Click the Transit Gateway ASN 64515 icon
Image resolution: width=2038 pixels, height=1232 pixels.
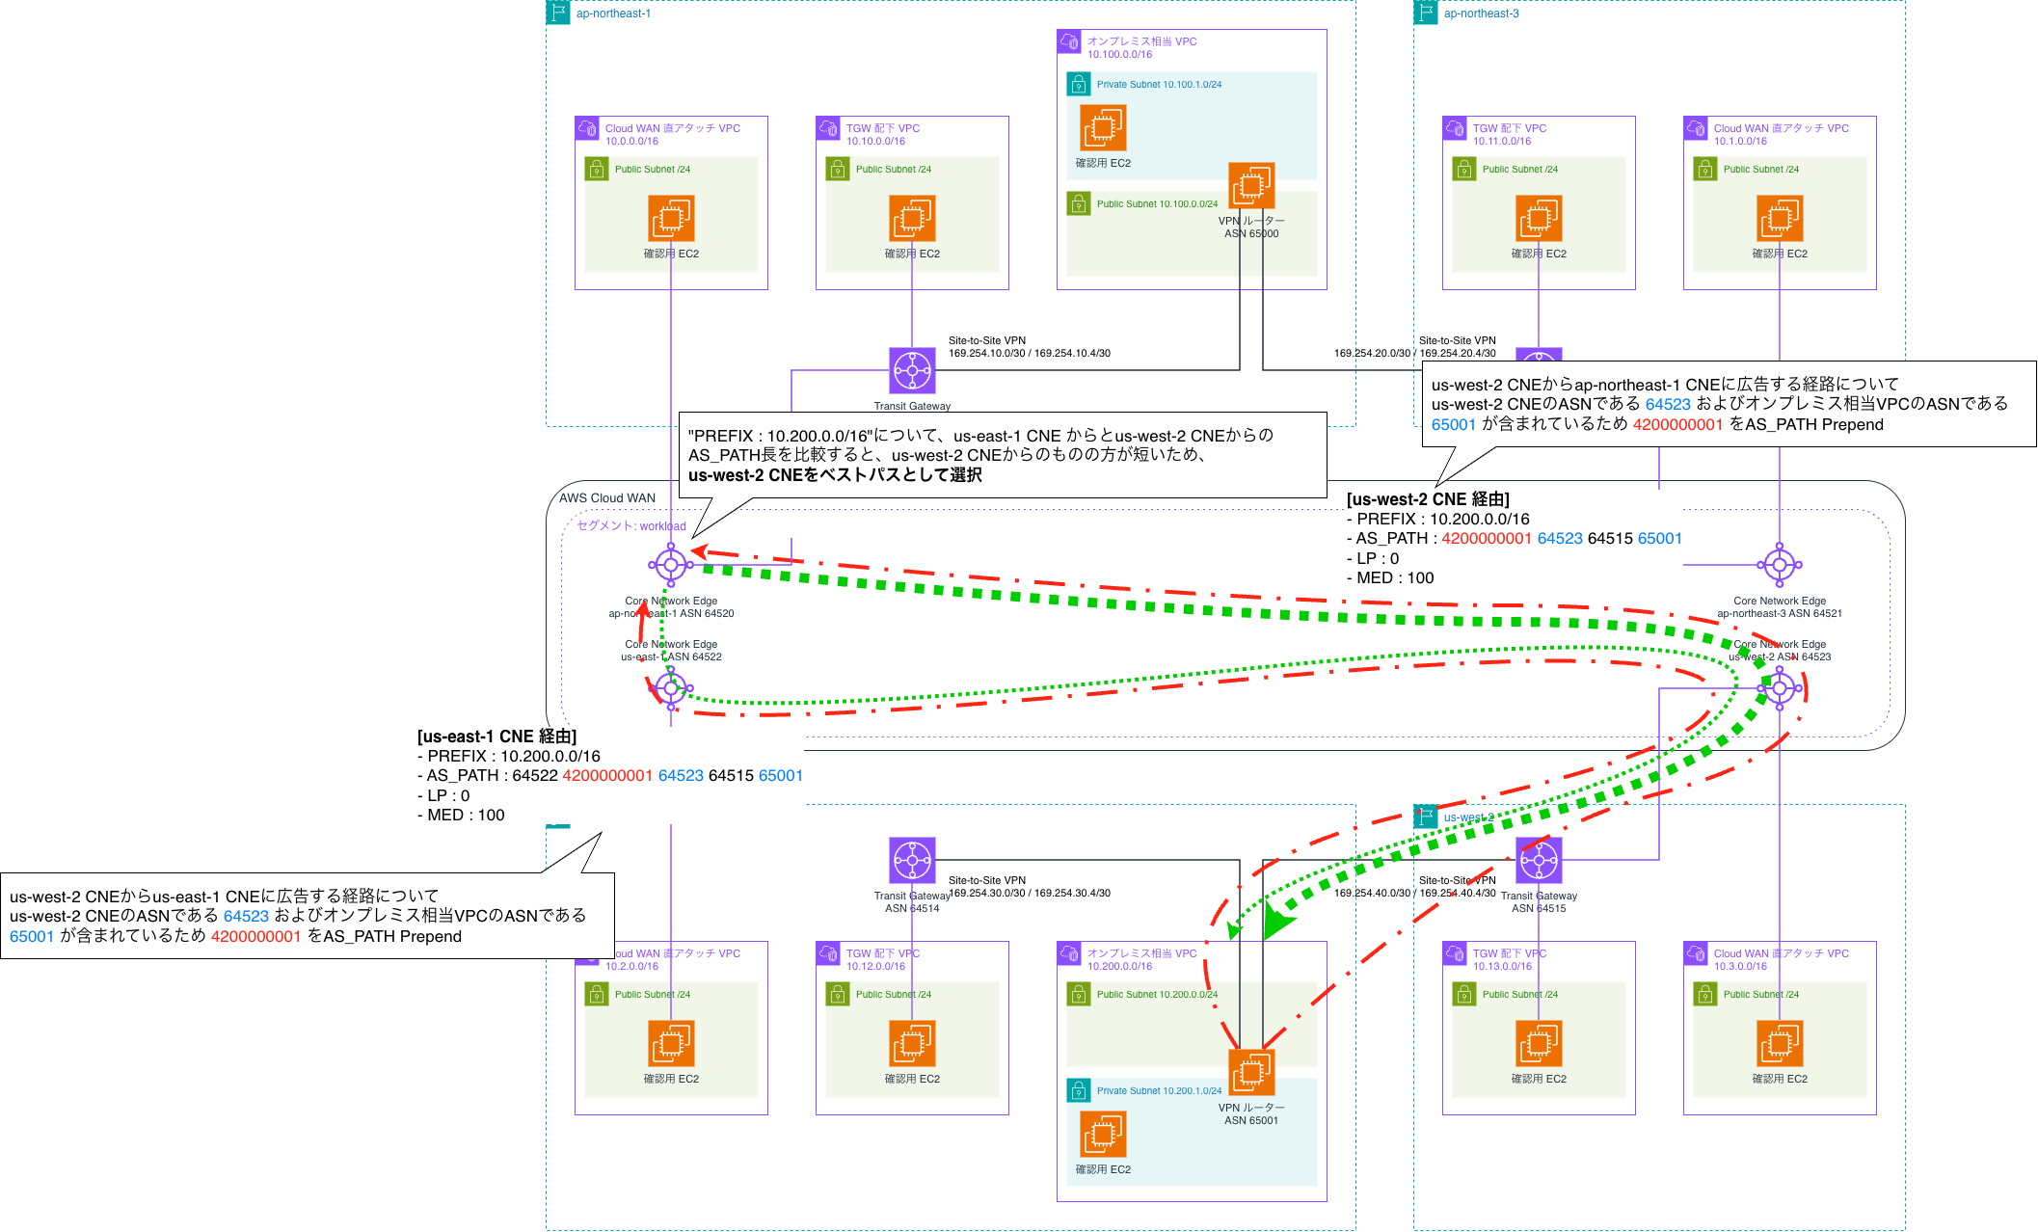(1539, 860)
